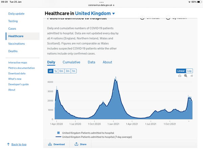The image size is (203, 152).
Task: Click the share icon below chart
Action: pyautogui.click(x=76, y=144)
